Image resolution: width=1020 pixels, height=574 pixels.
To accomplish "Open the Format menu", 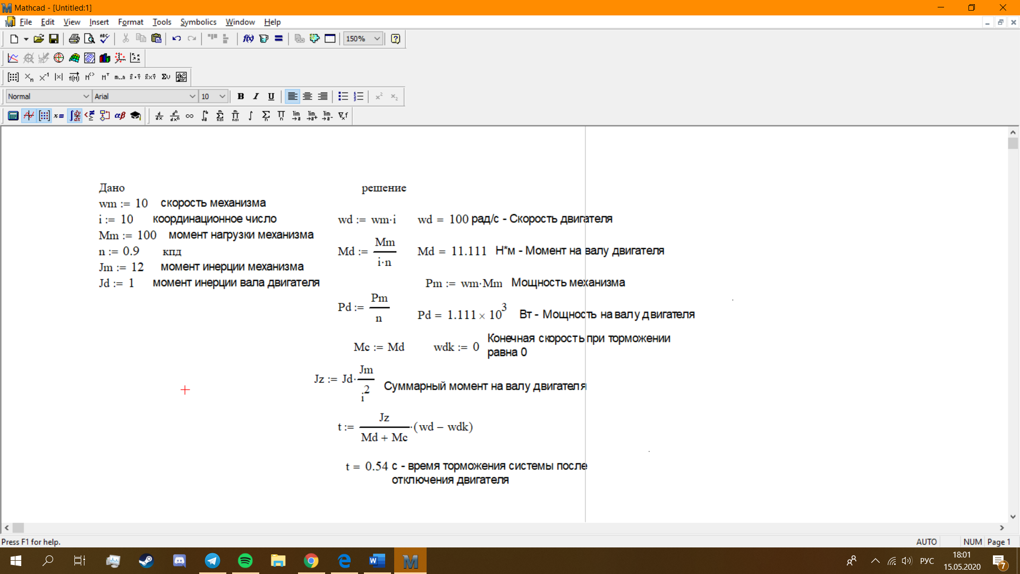I will (x=131, y=22).
